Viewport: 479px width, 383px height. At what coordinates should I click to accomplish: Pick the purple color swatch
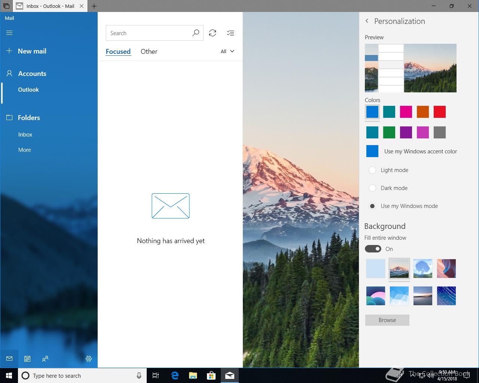point(406,132)
